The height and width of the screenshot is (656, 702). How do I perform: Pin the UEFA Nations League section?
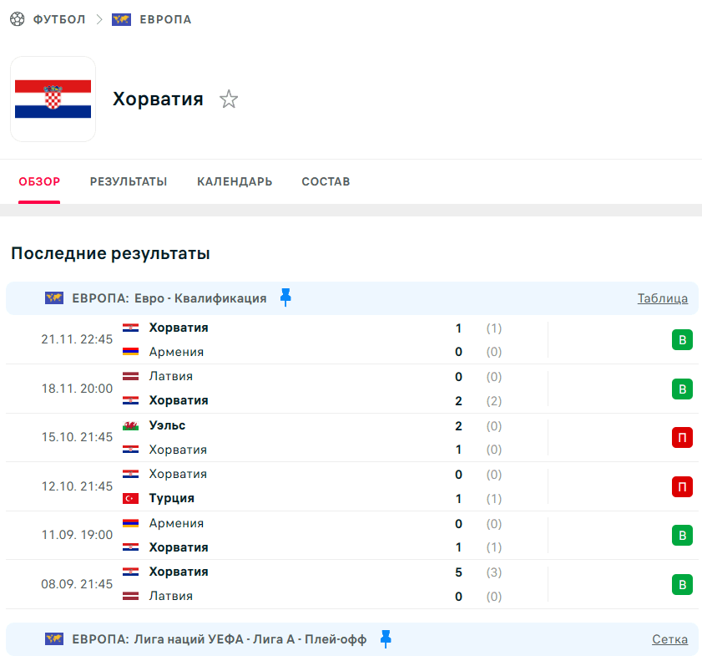(x=386, y=638)
